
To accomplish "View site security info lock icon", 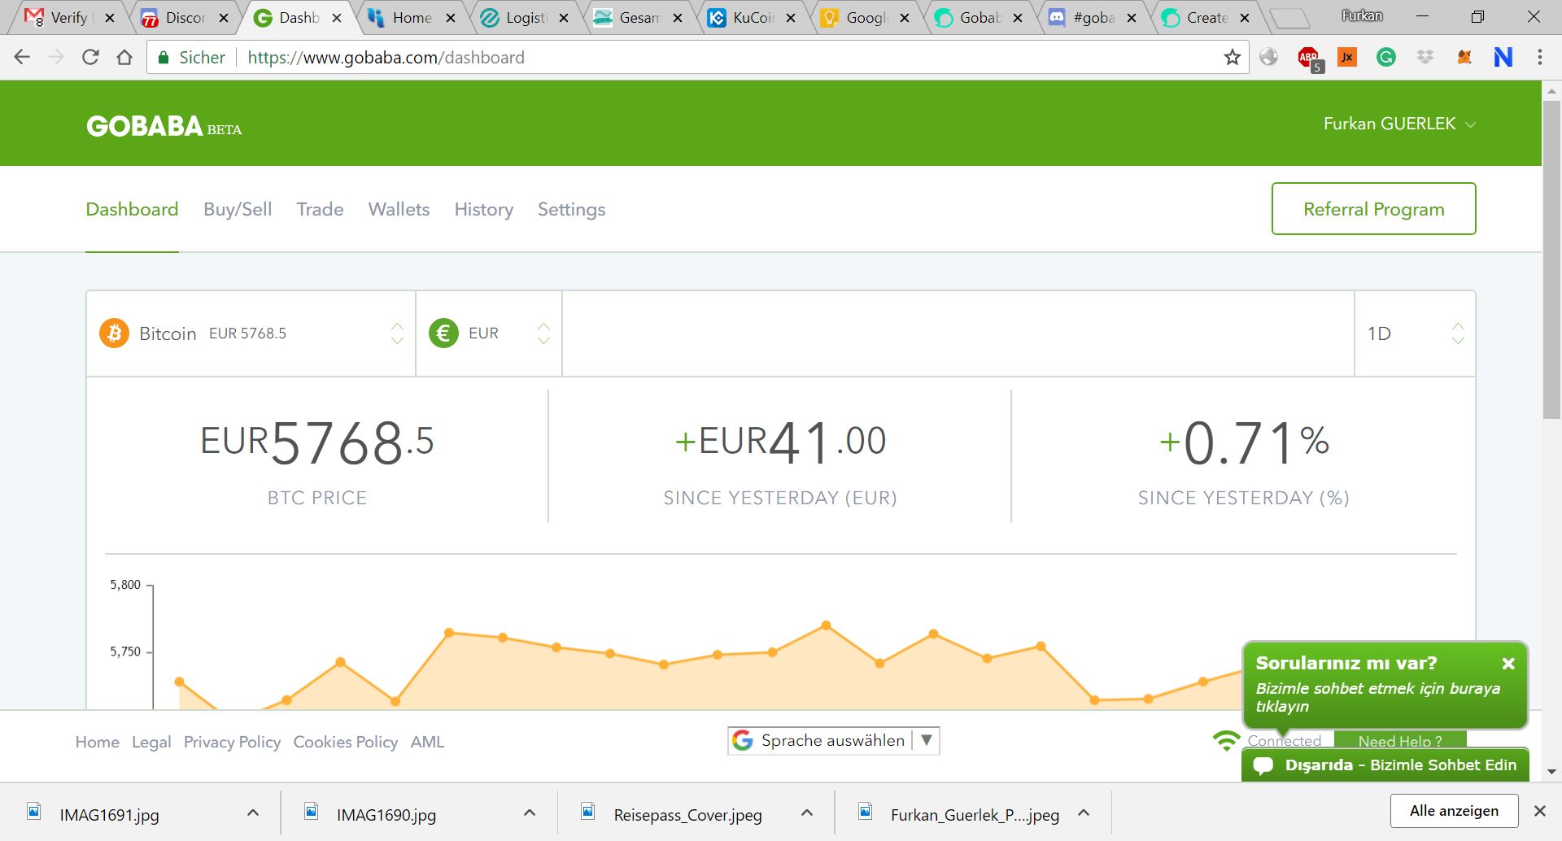I will [164, 57].
